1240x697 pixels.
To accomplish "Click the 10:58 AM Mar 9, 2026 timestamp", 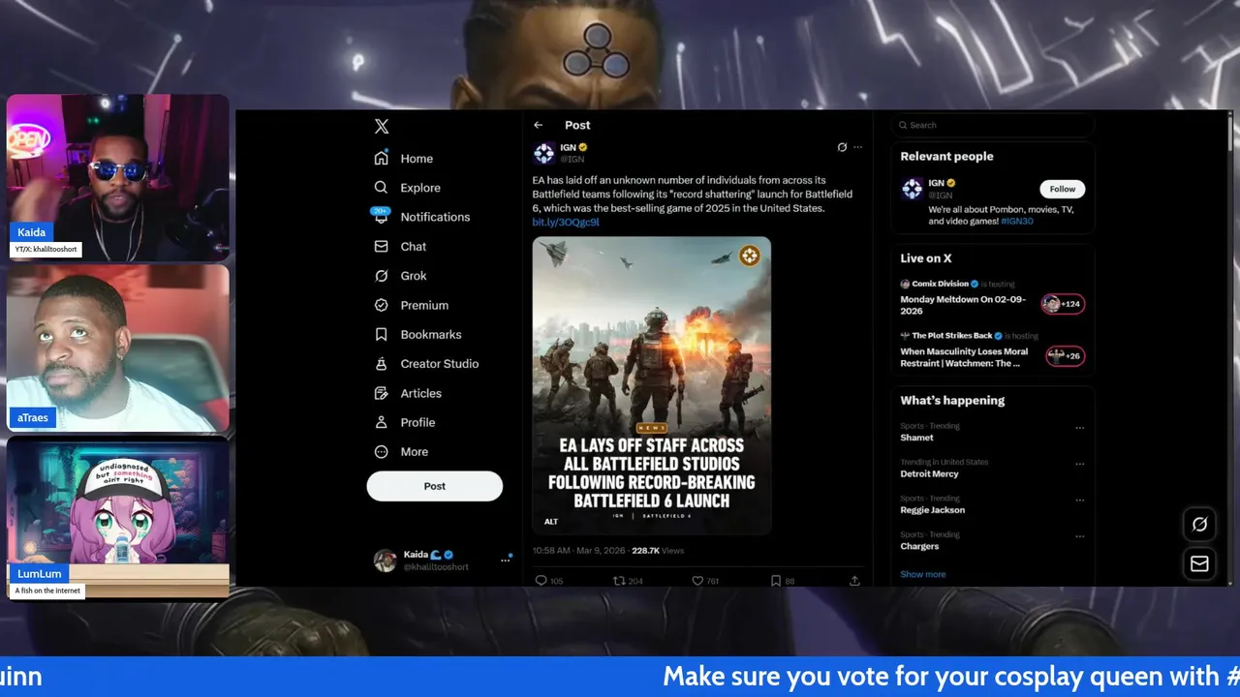I will (578, 550).
